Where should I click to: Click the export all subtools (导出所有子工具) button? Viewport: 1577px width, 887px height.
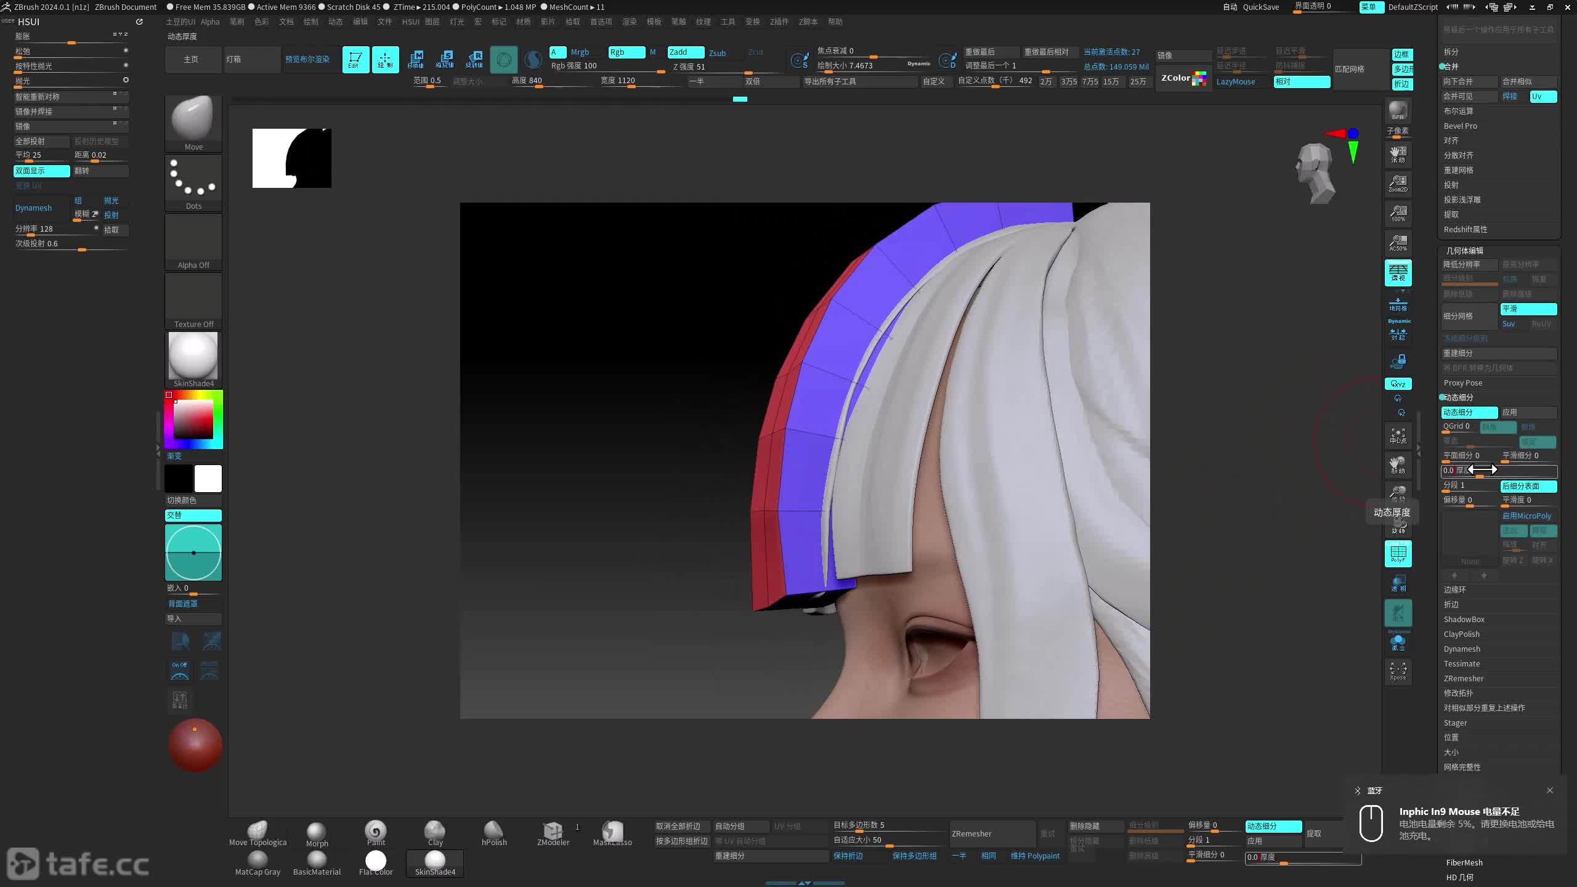[x=860, y=82]
